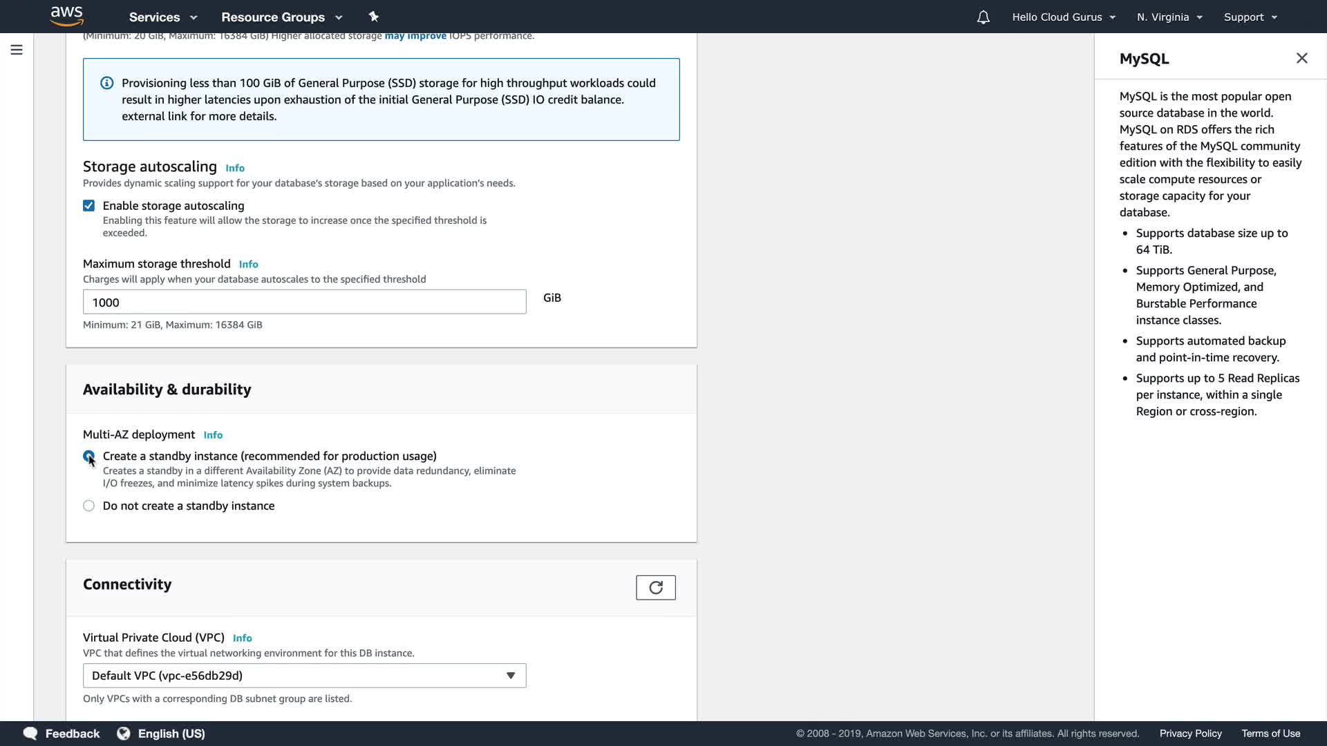Click the AWS logo home icon
1327x746 pixels.
pyautogui.click(x=66, y=16)
